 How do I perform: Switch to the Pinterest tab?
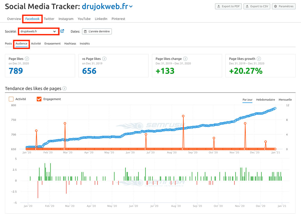[x=118, y=19]
